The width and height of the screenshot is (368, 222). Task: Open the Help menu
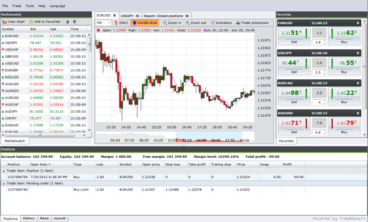[42, 6]
